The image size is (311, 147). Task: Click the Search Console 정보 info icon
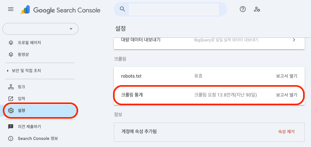point(11,139)
